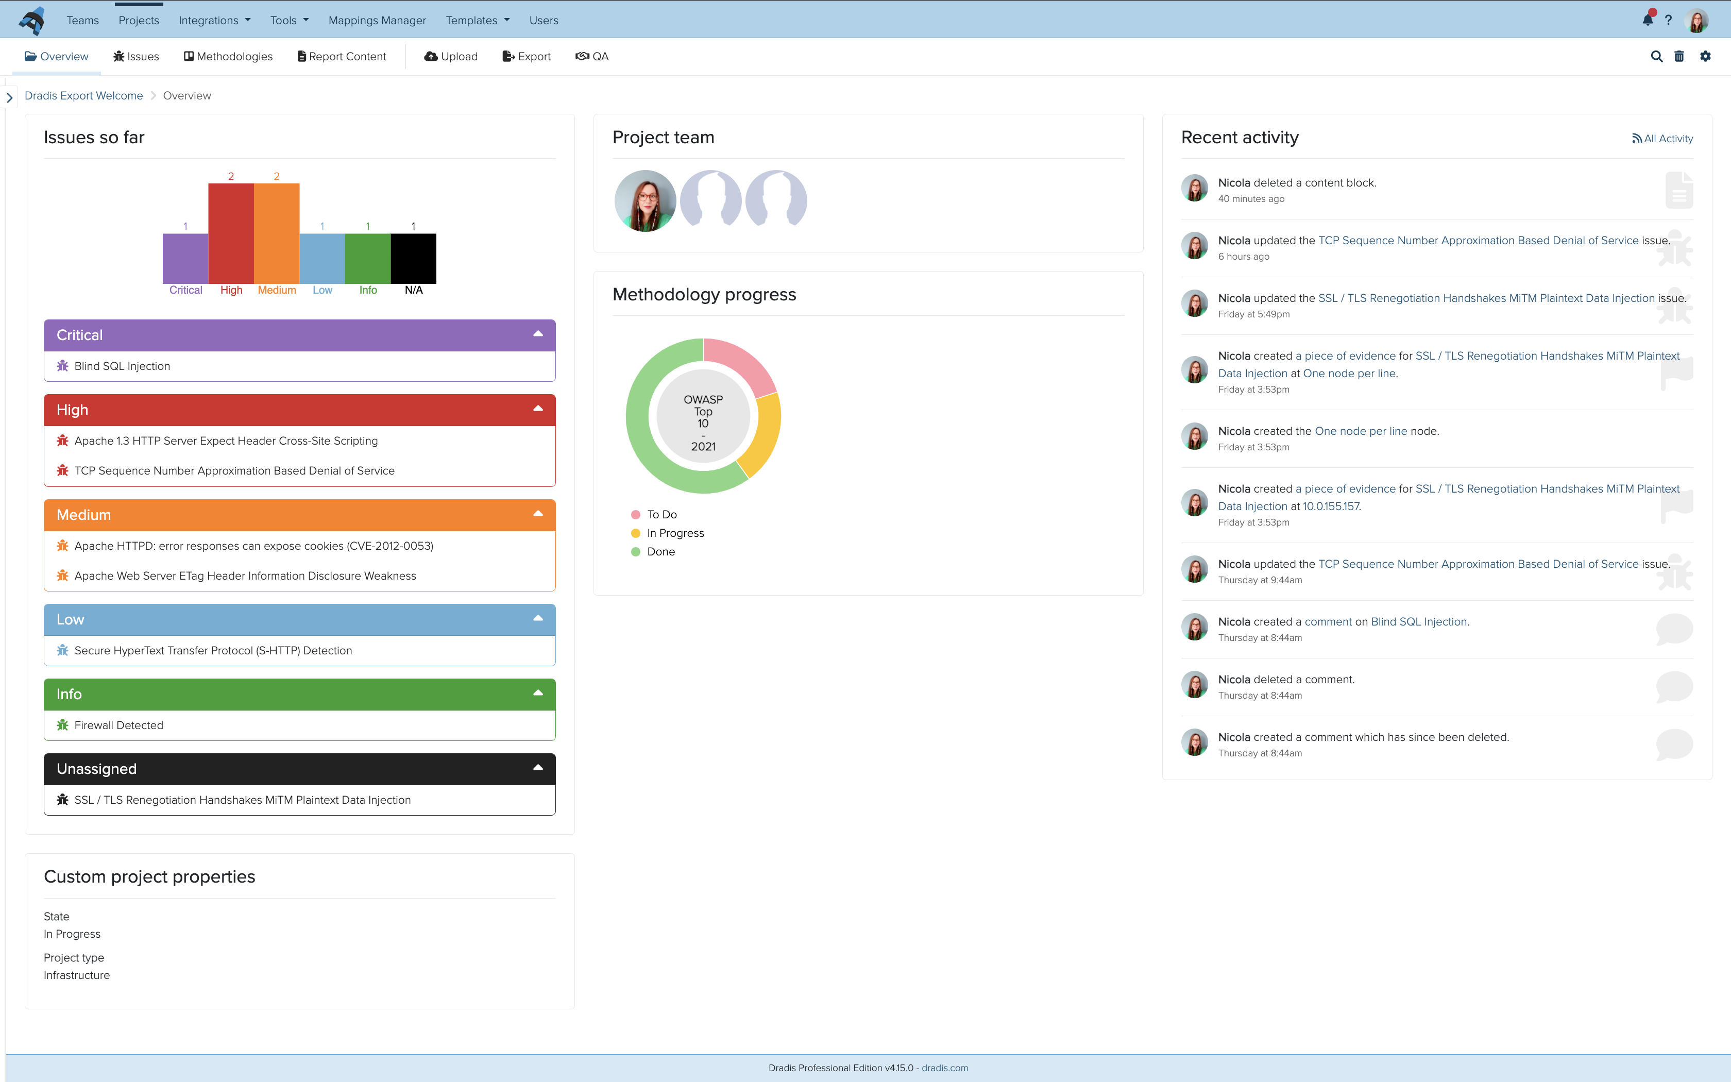
Task: Open Blind SQL Injection issue
Action: (x=122, y=366)
